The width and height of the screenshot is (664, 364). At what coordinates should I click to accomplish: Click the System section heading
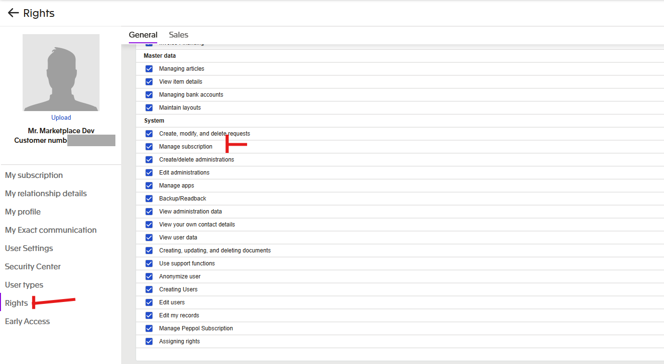pyautogui.click(x=154, y=121)
